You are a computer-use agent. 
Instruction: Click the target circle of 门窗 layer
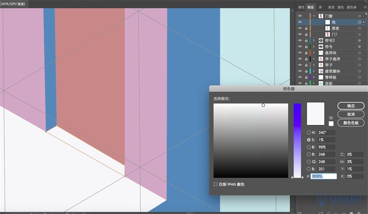pos(359,16)
